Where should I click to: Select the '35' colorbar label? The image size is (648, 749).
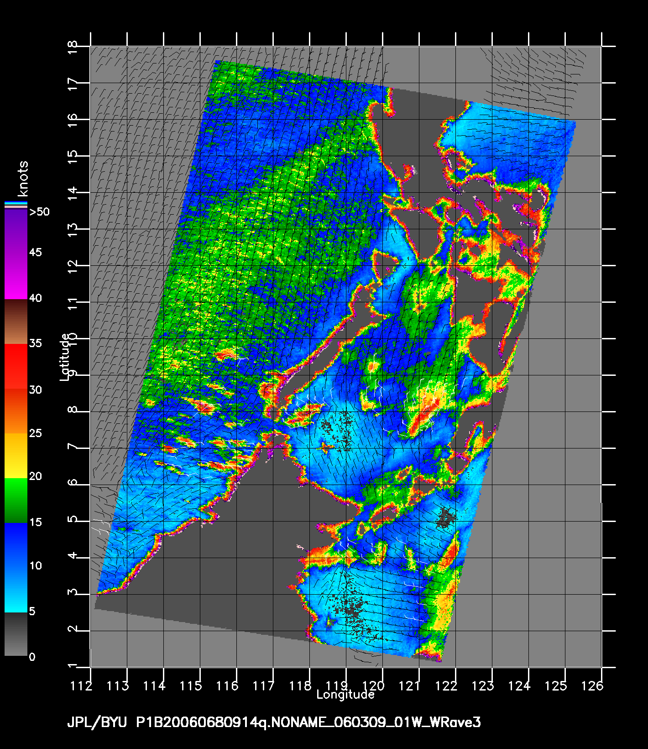coord(36,343)
